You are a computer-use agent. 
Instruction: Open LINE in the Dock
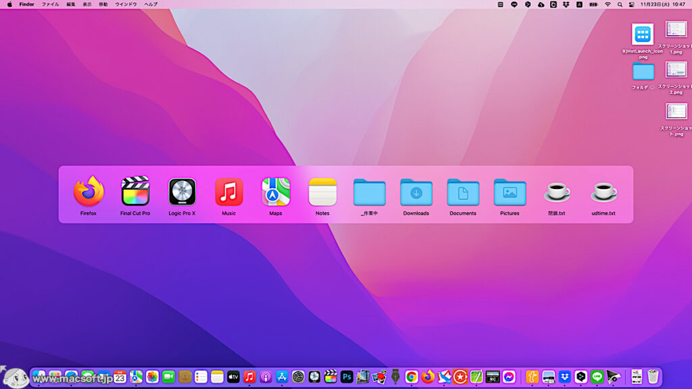[597, 377]
